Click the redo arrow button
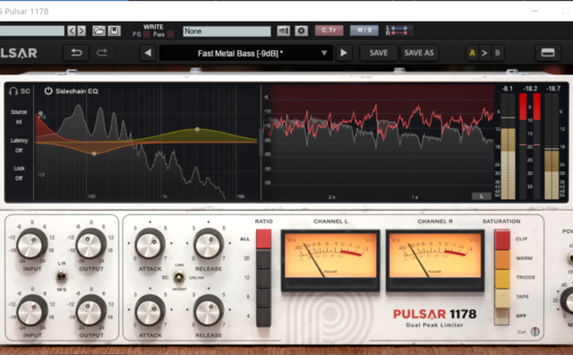This screenshot has height=355, width=573. tap(102, 53)
